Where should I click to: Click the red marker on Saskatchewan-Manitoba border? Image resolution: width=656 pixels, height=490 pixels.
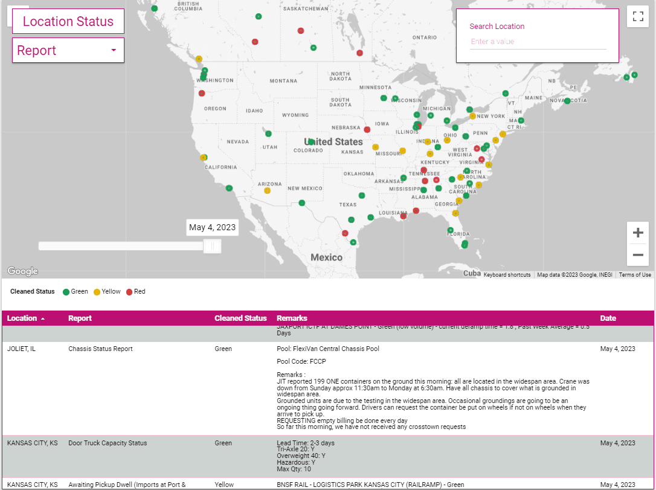[x=359, y=53]
